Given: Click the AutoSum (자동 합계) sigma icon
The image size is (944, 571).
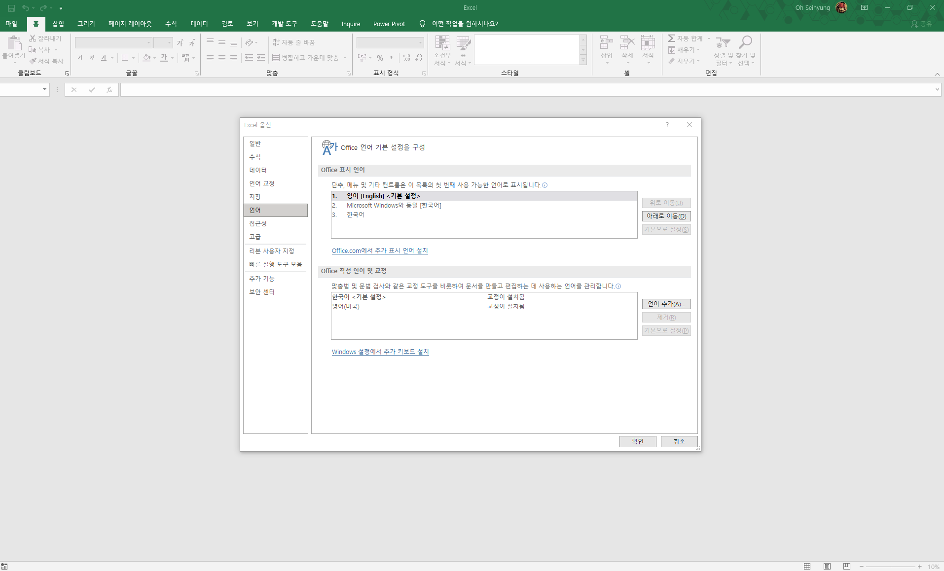Looking at the screenshot, I should pos(671,38).
